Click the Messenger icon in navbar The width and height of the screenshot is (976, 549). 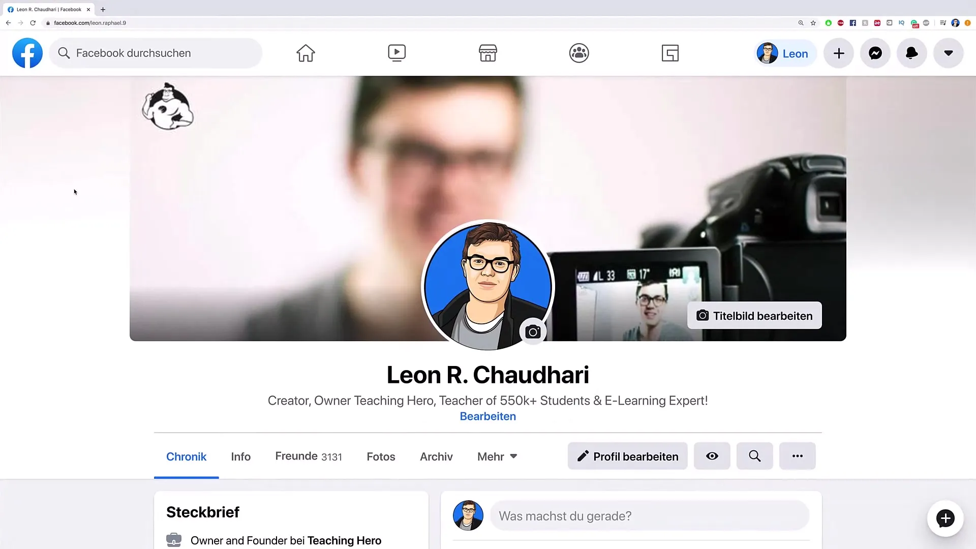coord(875,53)
